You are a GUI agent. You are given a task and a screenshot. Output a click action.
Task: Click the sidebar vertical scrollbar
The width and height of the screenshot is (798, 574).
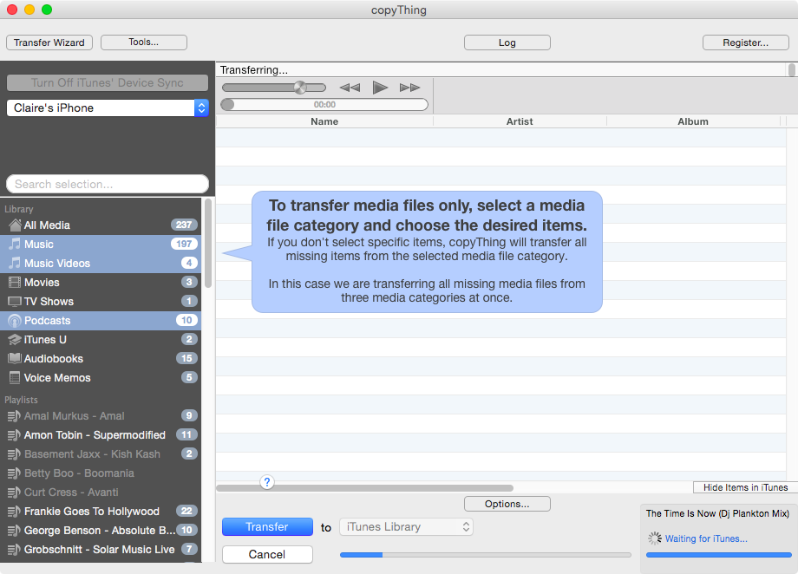207,244
